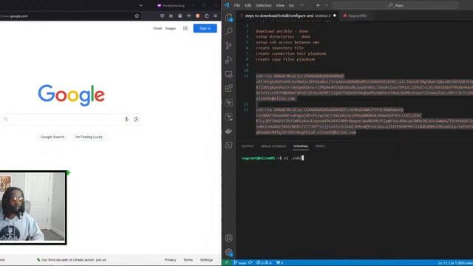Open Firefox extensions puzzle icon

207,16
